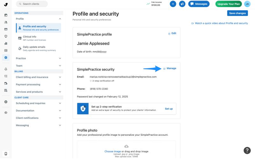Click Set up for 2-step verification
The width and height of the screenshot is (255, 159).
pyautogui.click(x=169, y=109)
